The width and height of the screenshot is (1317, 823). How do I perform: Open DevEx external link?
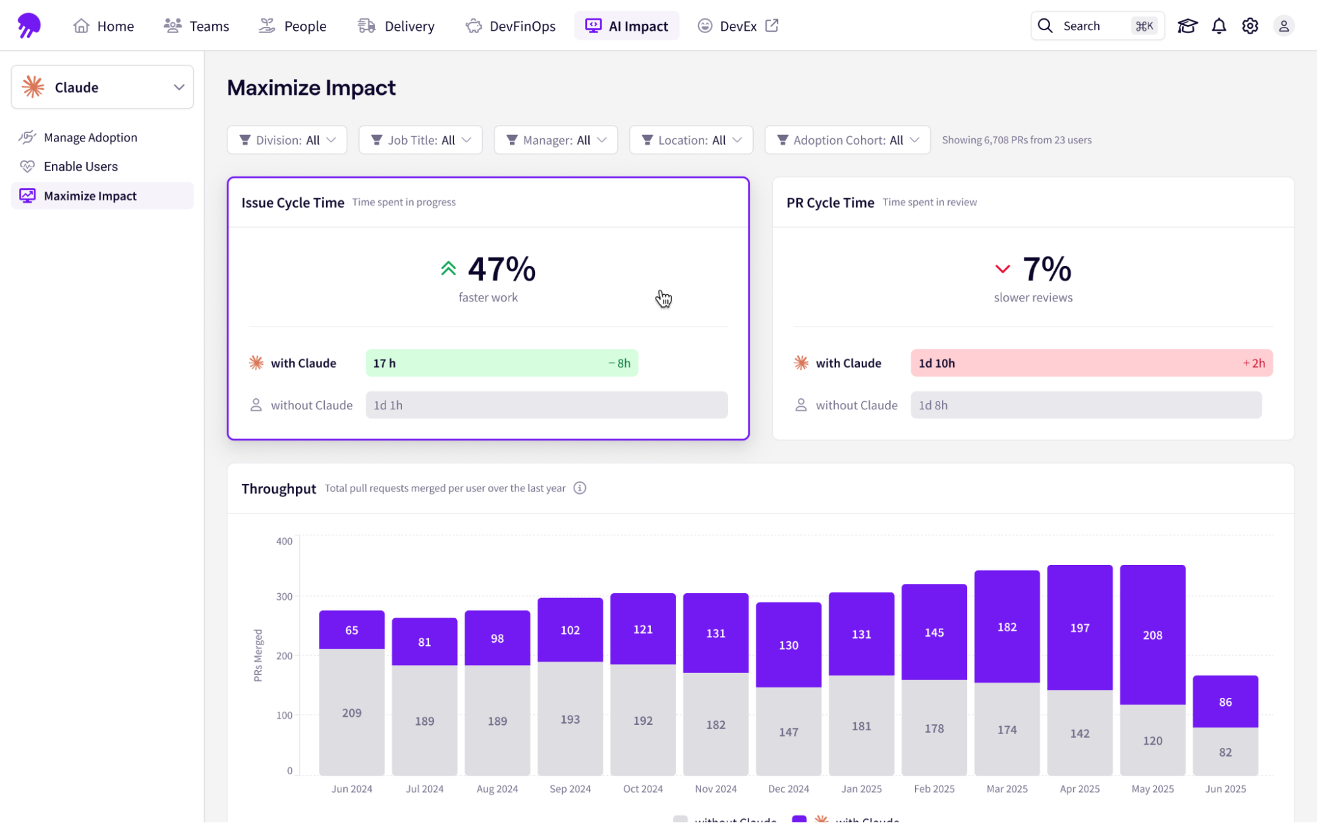(738, 26)
